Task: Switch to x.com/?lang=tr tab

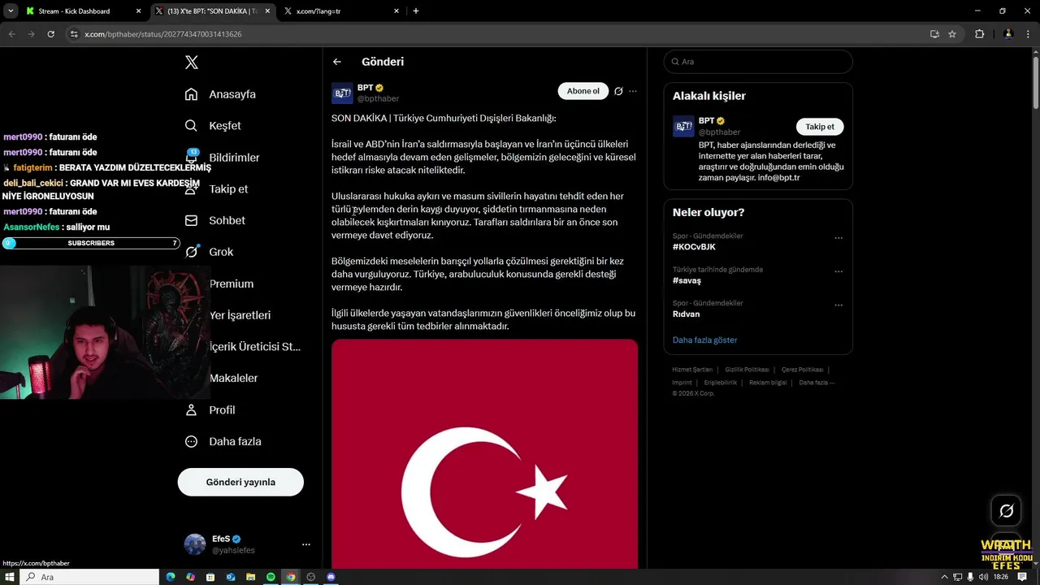Action: point(341,11)
